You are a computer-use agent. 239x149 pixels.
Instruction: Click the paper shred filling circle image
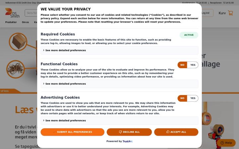[15, 69]
